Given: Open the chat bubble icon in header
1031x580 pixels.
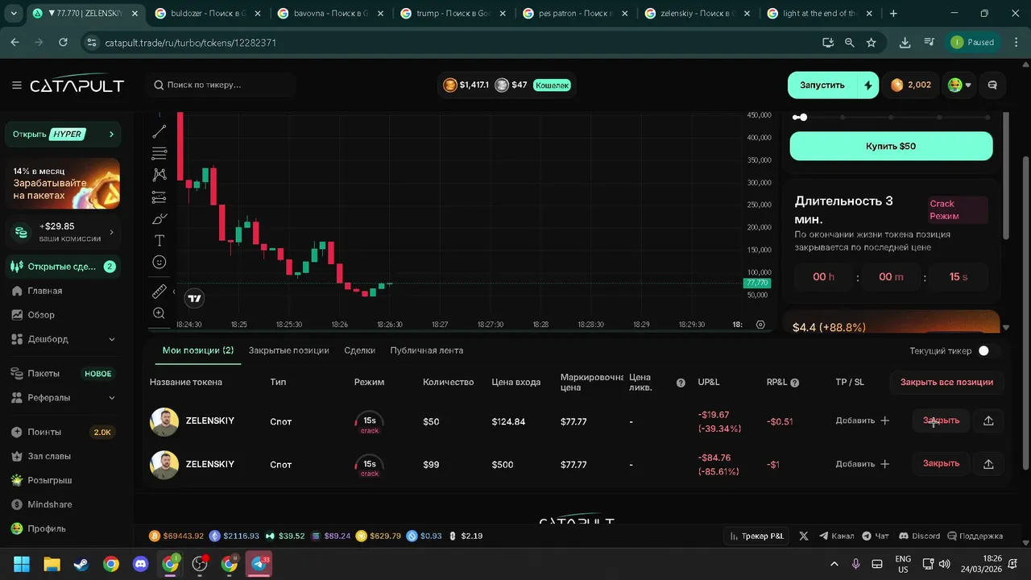Looking at the screenshot, I should tap(992, 85).
